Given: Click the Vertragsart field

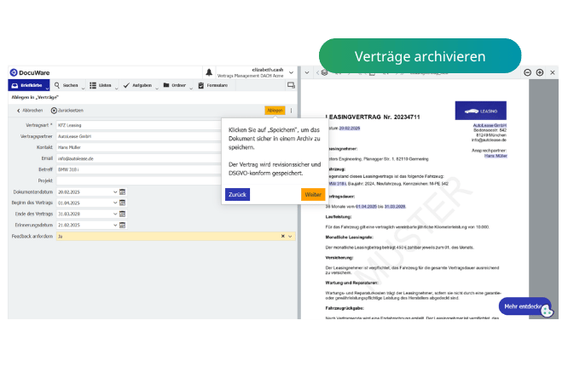Looking at the screenshot, I should tap(138, 125).
